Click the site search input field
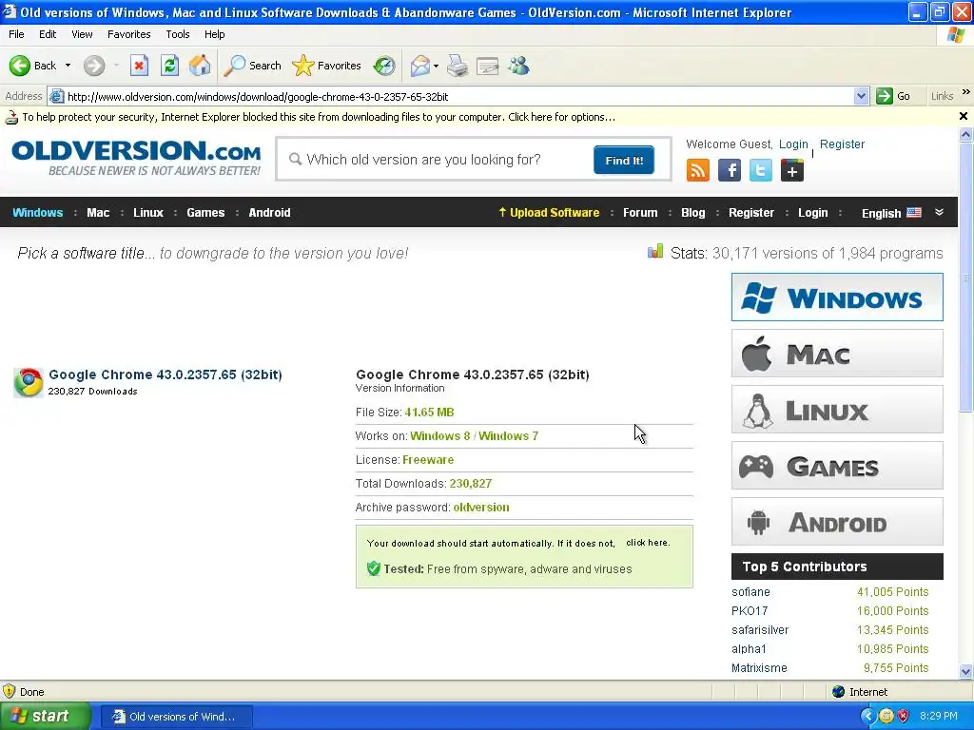 point(435,160)
